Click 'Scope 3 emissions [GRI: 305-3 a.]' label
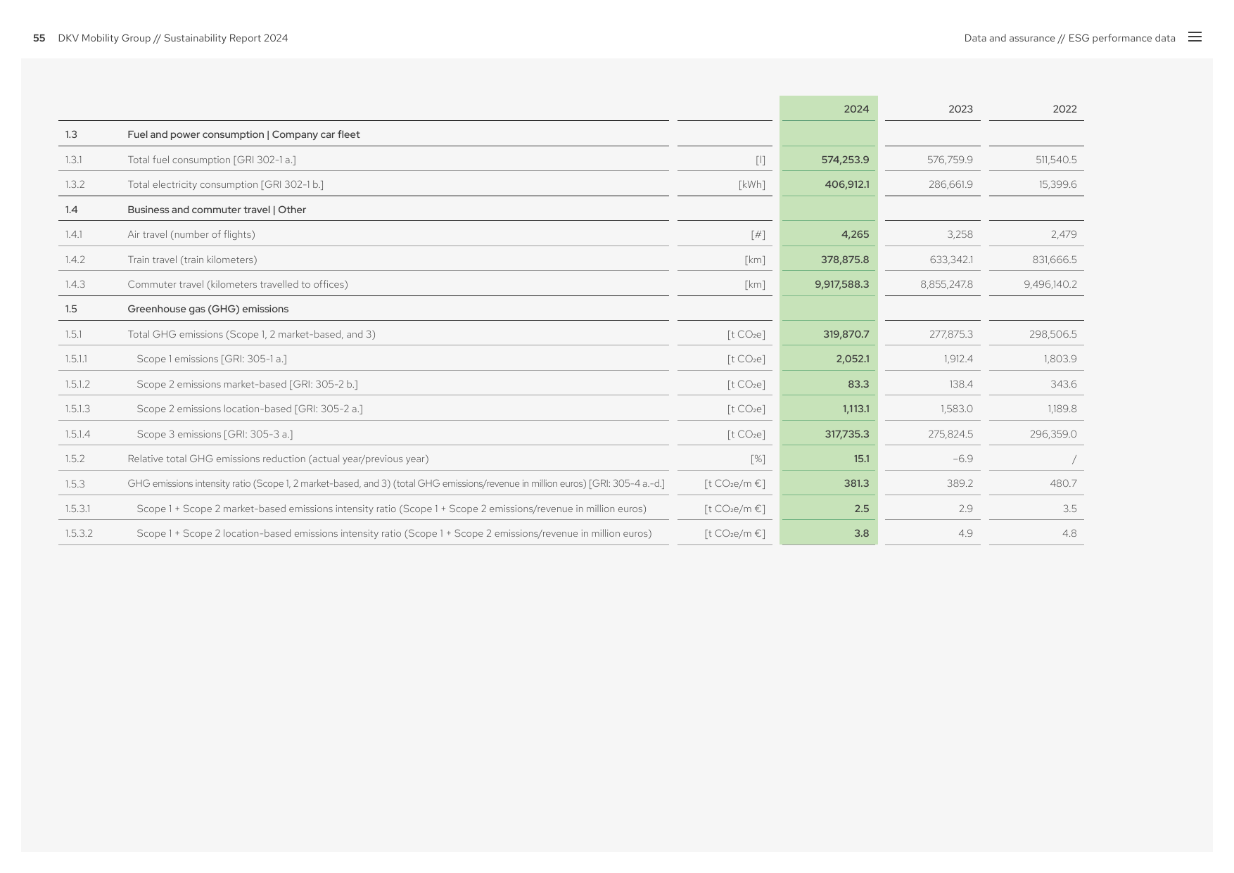 215,434
